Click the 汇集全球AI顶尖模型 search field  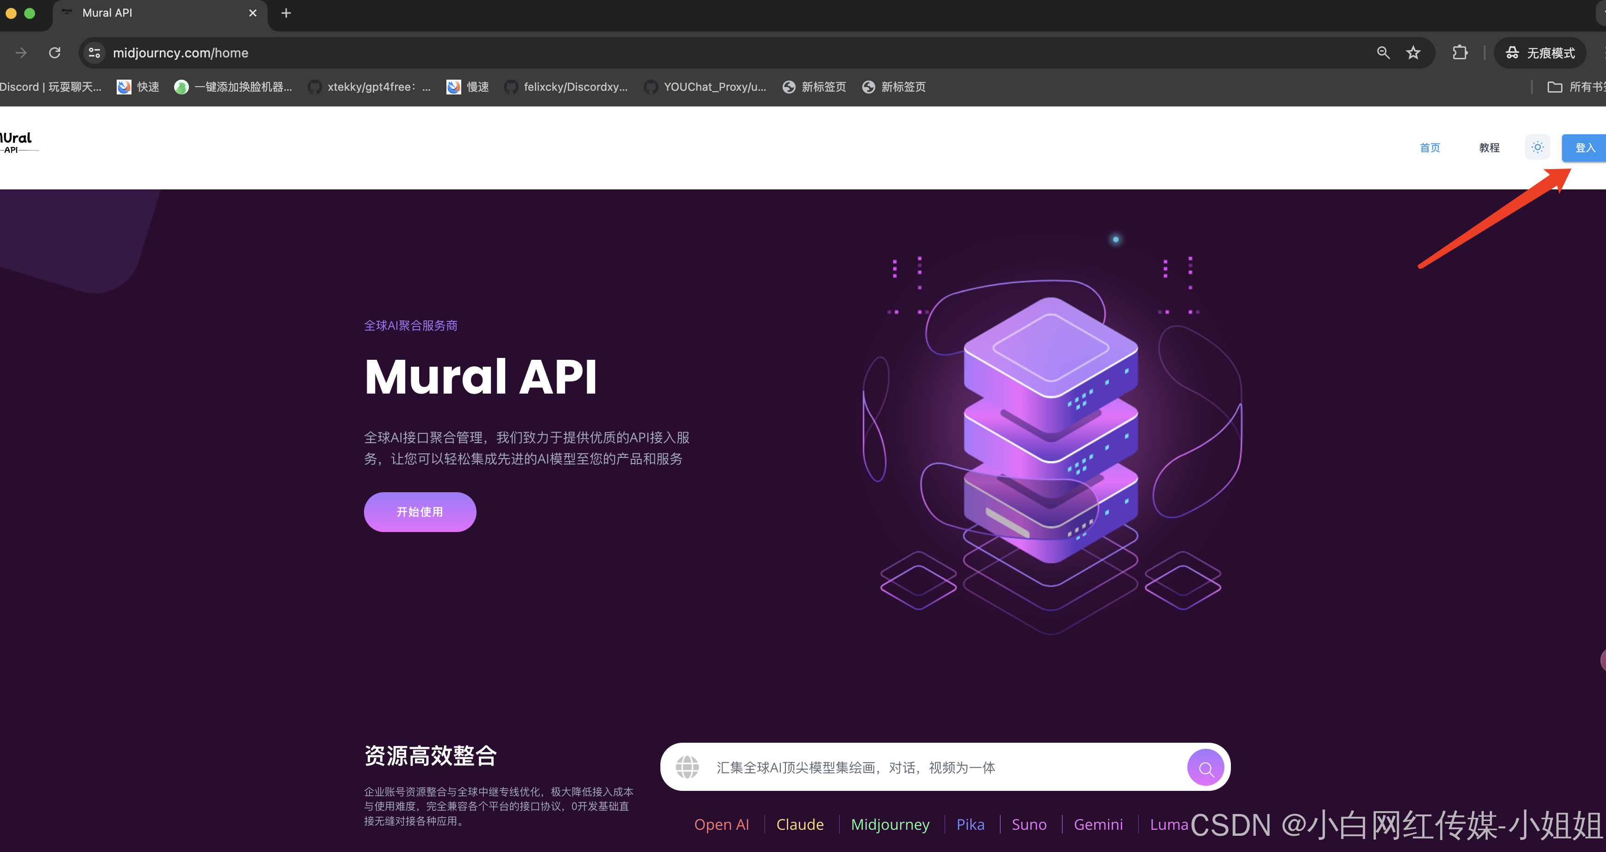coord(945,767)
